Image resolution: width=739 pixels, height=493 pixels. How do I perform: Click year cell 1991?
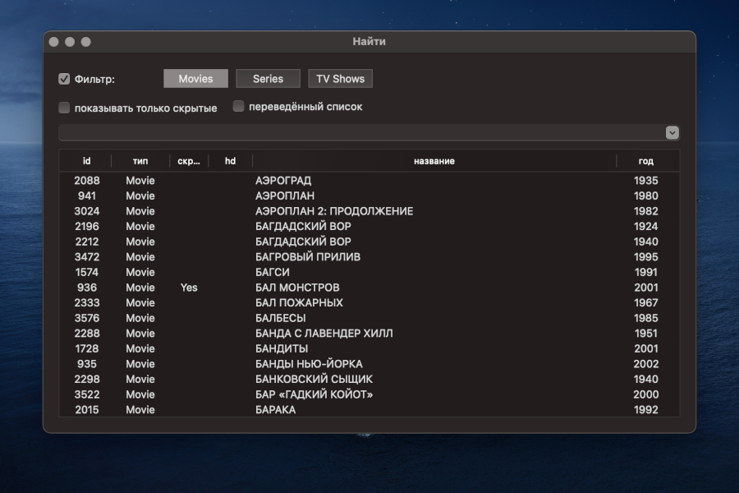645,272
